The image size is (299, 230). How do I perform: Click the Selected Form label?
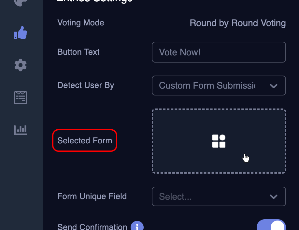(85, 141)
